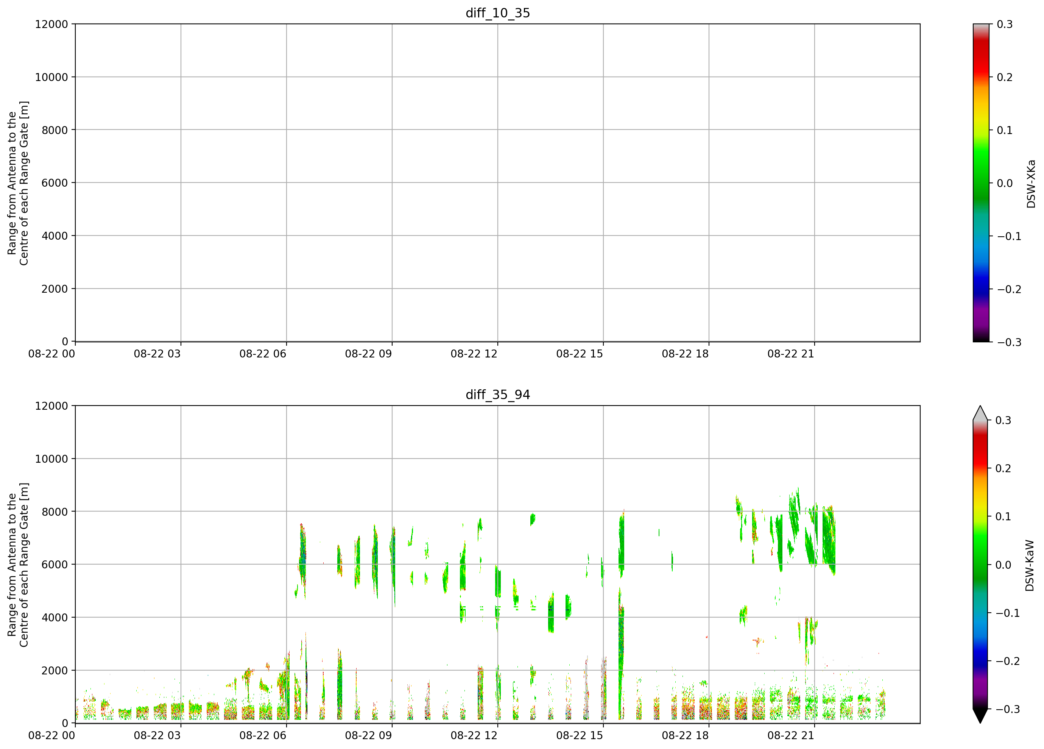Click the 08-22 09 x-tick under diff_10_35
Viewport: 1044px width, 749px height.
tap(368, 354)
